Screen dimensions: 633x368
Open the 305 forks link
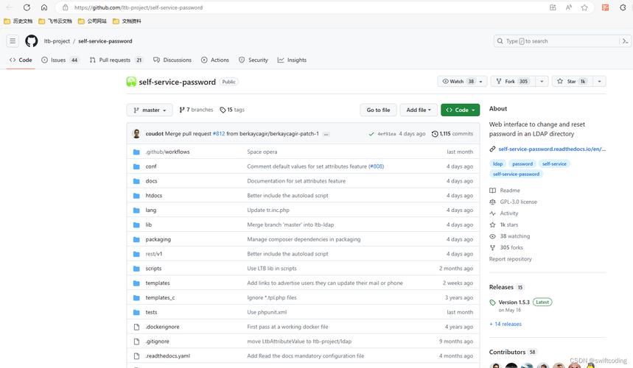click(511, 247)
